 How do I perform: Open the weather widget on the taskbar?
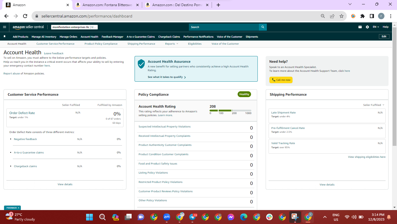coord(20,217)
